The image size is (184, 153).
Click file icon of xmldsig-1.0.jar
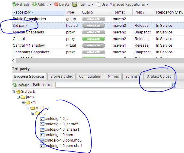[x=42, y=119]
